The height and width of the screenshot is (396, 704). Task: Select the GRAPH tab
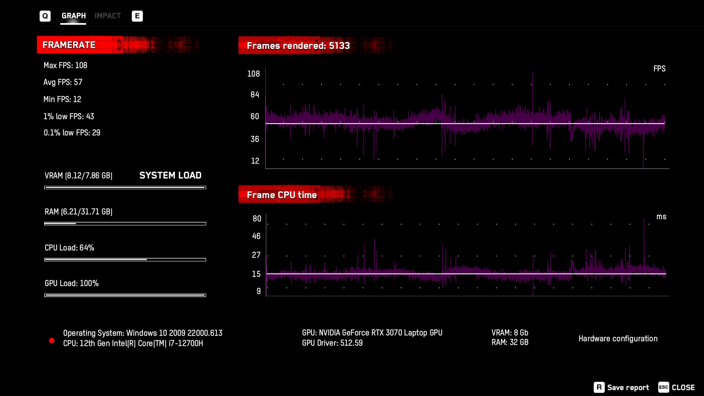73,16
